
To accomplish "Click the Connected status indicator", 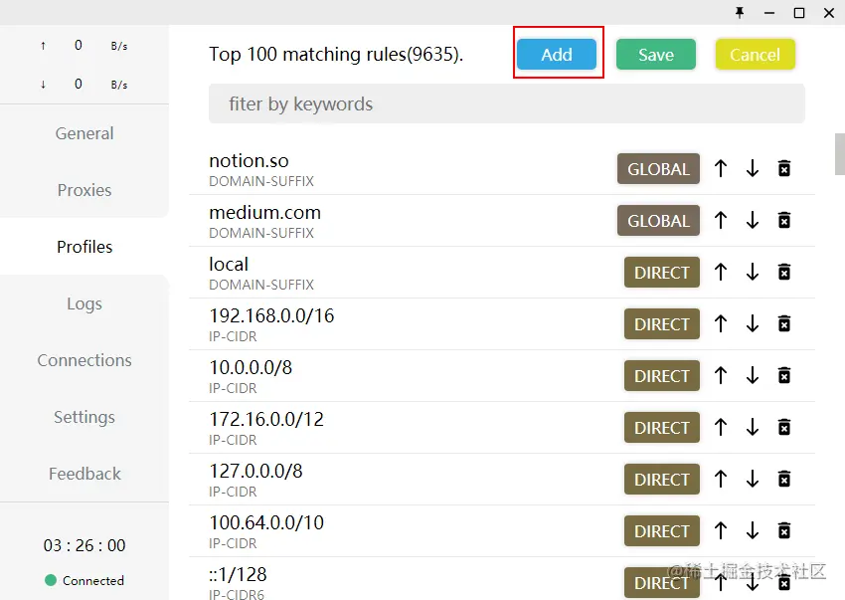I will [x=84, y=580].
